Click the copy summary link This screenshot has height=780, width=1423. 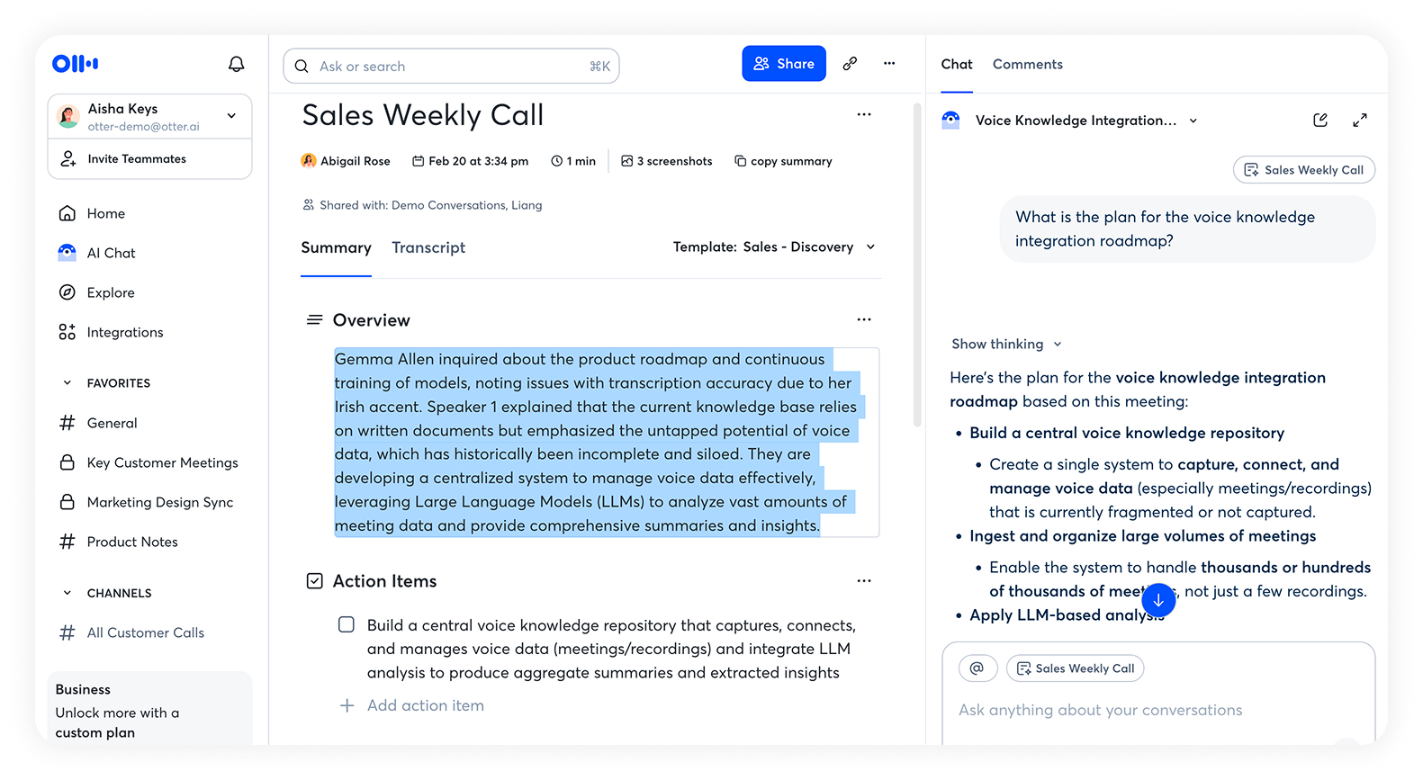pos(783,162)
